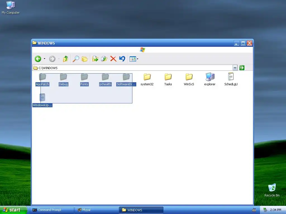
Task: Click the WINDOWS title bar folder icon
Action: click(34, 43)
